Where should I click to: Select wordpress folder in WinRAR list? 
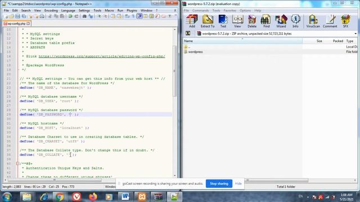pos(195,52)
